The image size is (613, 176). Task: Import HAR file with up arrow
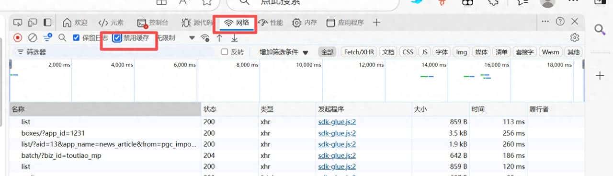click(219, 38)
